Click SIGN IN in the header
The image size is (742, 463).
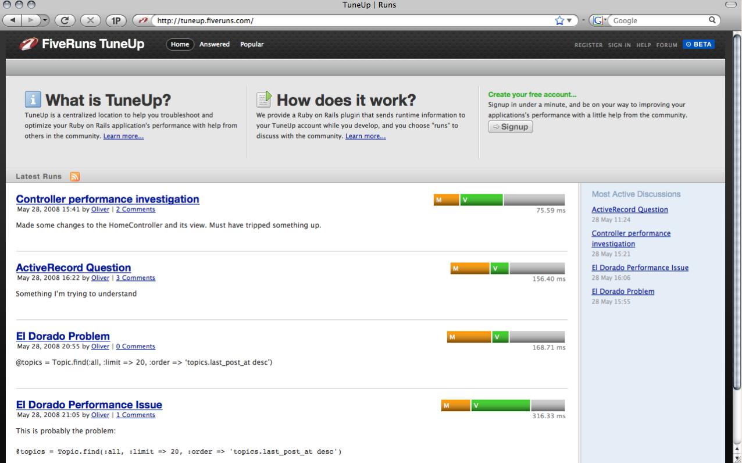620,45
